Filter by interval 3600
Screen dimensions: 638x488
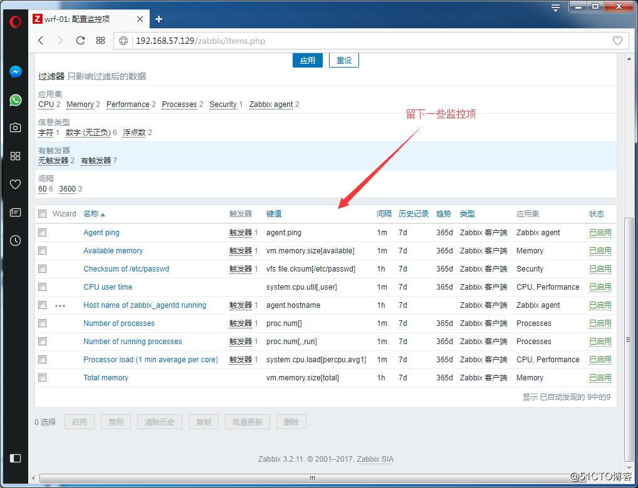click(x=67, y=189)
